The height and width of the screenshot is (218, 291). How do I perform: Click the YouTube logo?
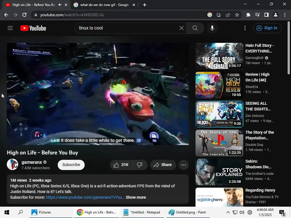point(33,28)
